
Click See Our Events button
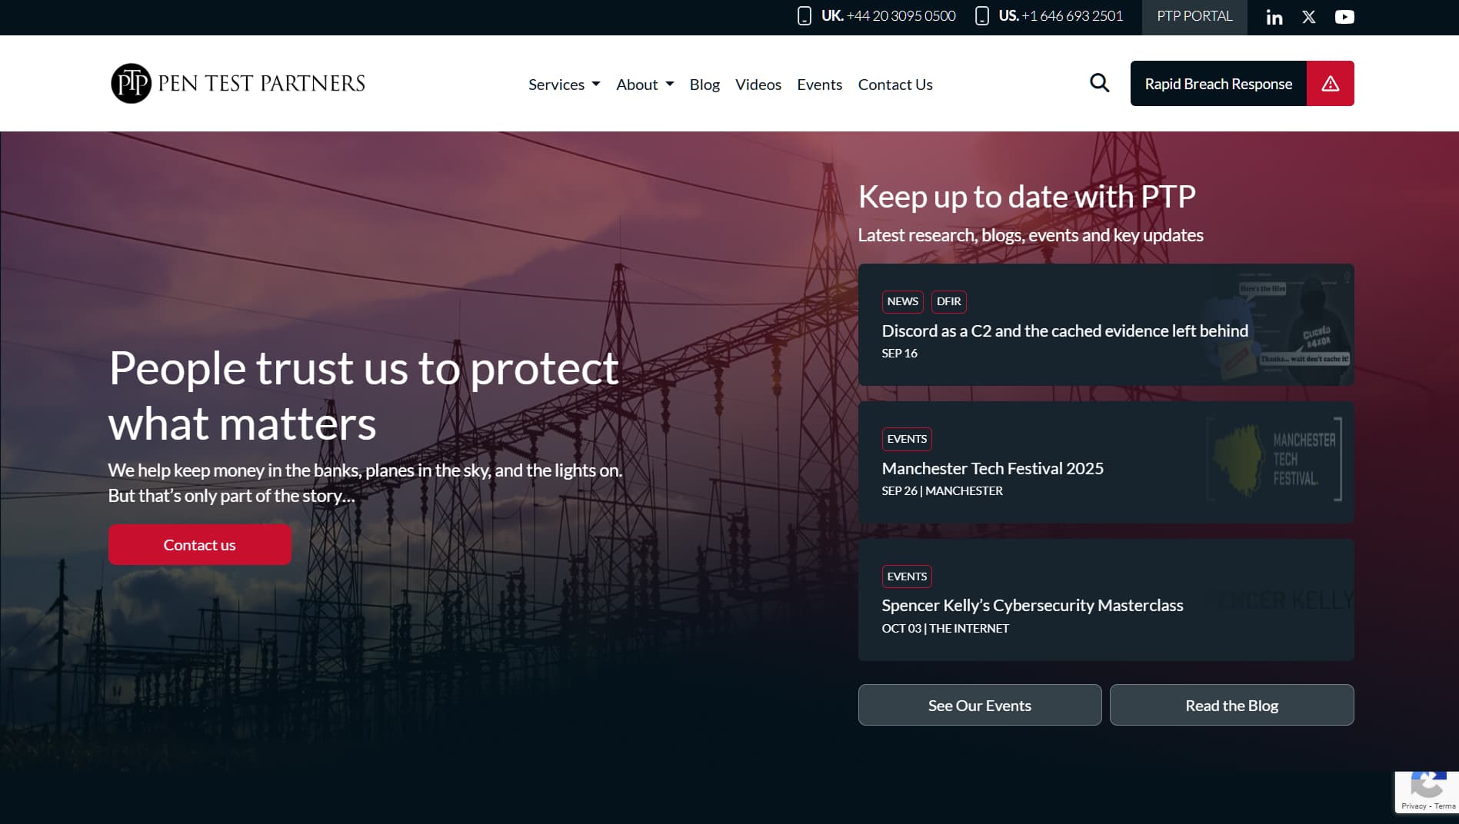coord(979,705)
